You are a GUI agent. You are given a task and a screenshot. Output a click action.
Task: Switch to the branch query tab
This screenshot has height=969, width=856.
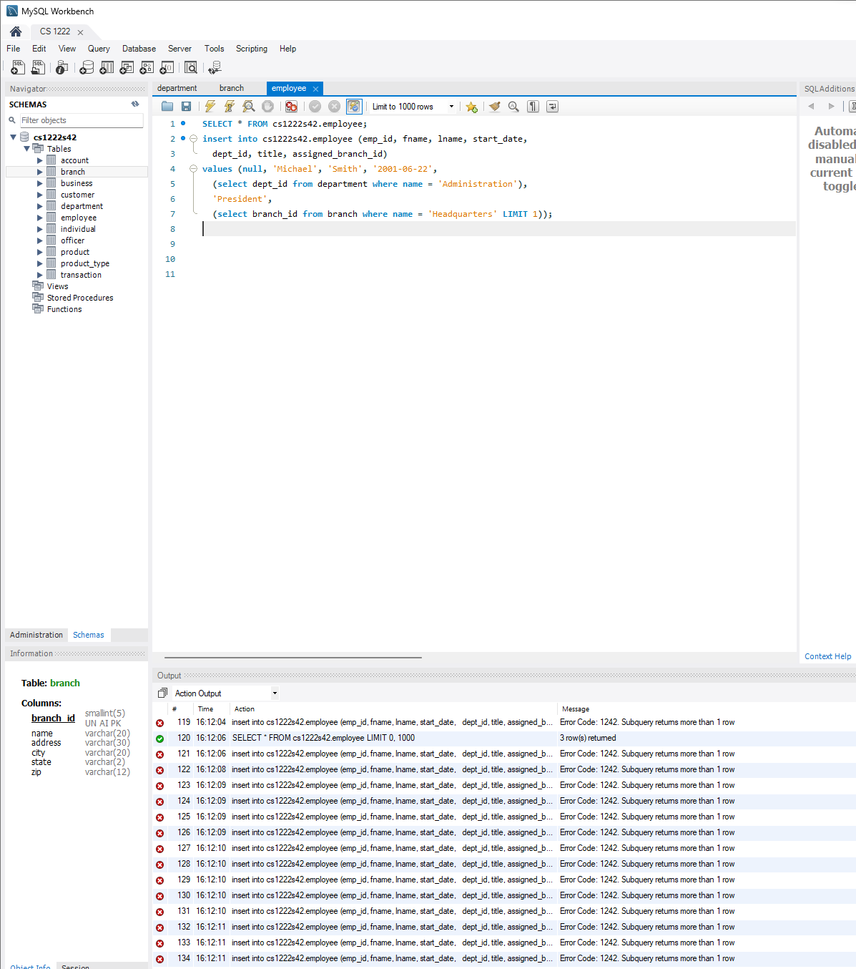232,89
